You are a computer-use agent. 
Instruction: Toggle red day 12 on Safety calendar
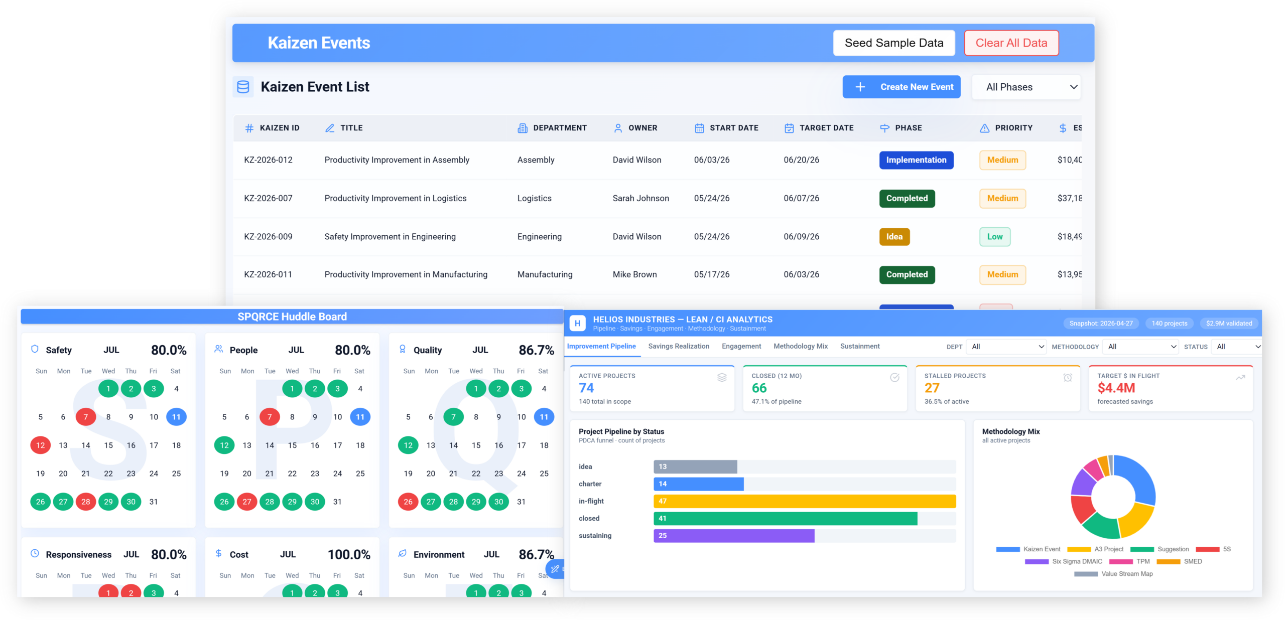click(x=41, y=445)
